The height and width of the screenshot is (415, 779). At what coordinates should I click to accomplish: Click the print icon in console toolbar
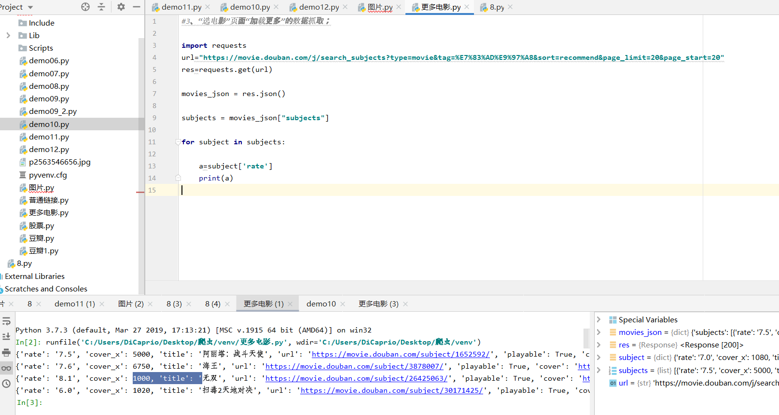coord(6,352)
